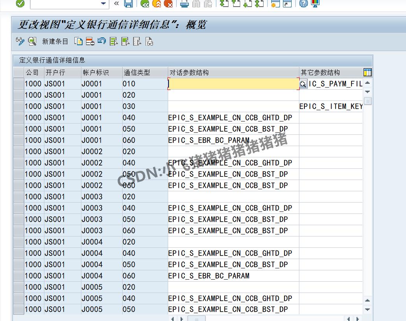Click the yellow dialog parameter input field

pyautogui.click(x=234, y=83)
